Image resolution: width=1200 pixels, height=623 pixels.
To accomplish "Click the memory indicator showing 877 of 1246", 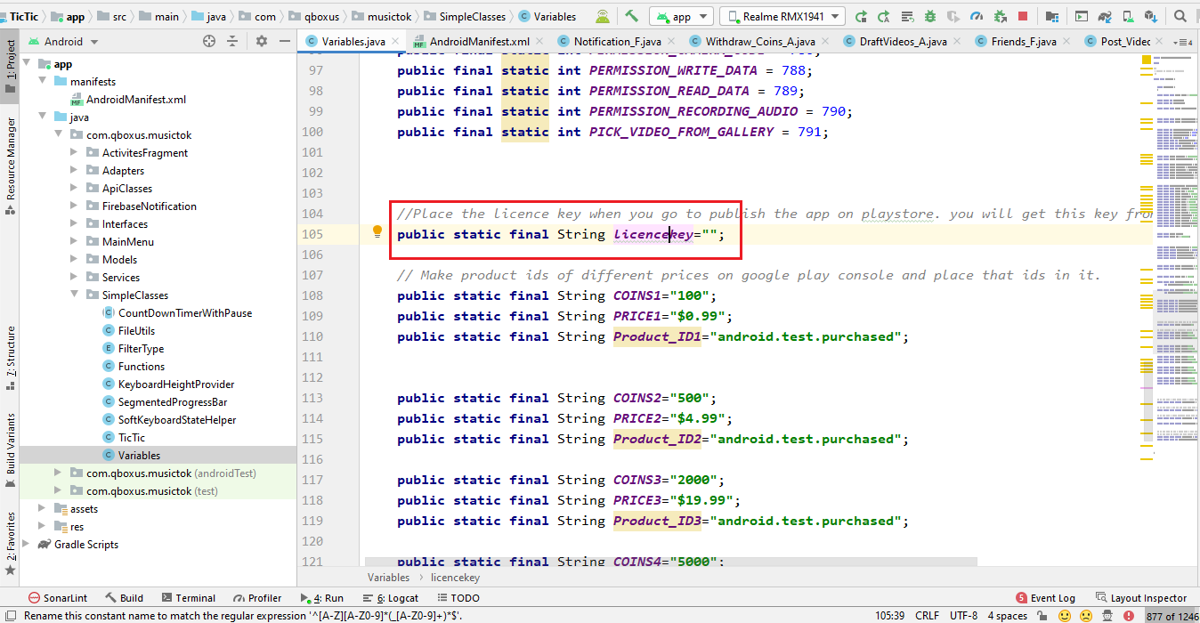I will click(1171, 615).
